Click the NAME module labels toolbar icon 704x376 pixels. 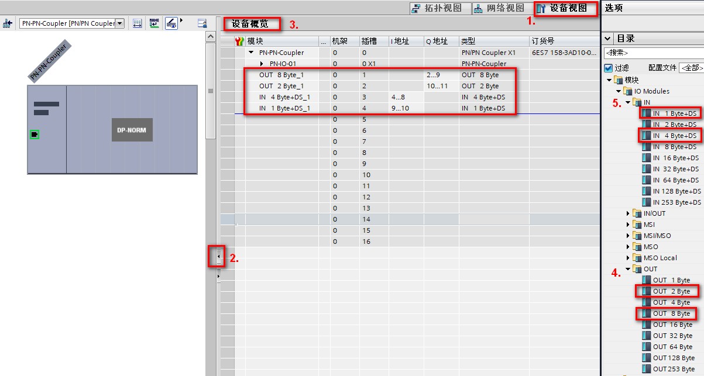click(x=154, y=23)
